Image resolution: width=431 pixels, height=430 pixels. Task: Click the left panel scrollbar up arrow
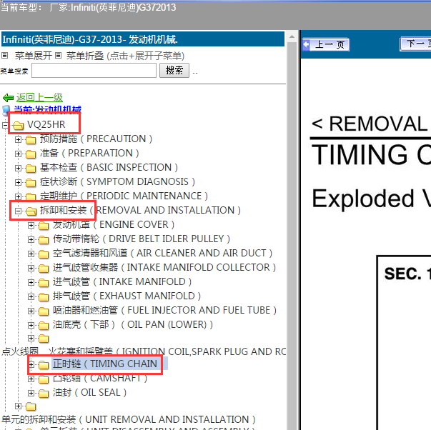coord(292,36)
